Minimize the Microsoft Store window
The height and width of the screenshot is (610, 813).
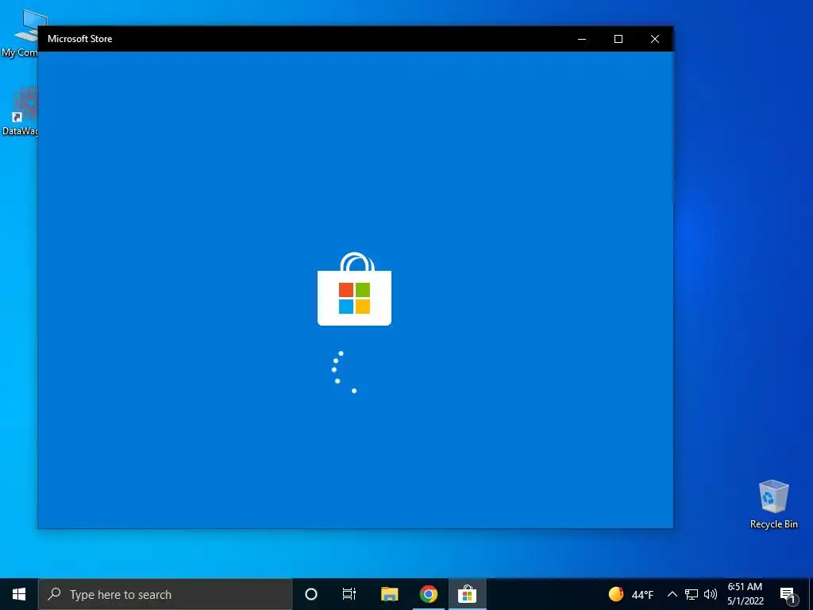[x=582, y=39]
